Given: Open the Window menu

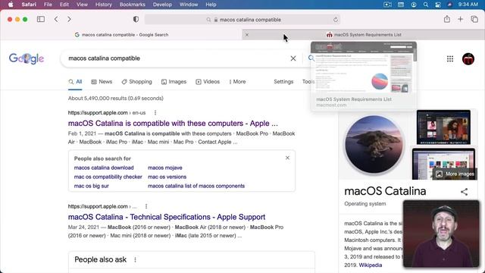Looking at the screenshot, I should (x=189, y=5).
